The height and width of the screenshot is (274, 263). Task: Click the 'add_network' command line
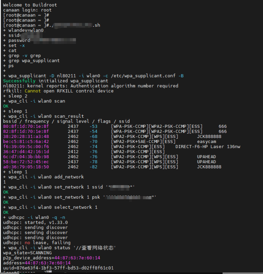click(x=43, y=177)
